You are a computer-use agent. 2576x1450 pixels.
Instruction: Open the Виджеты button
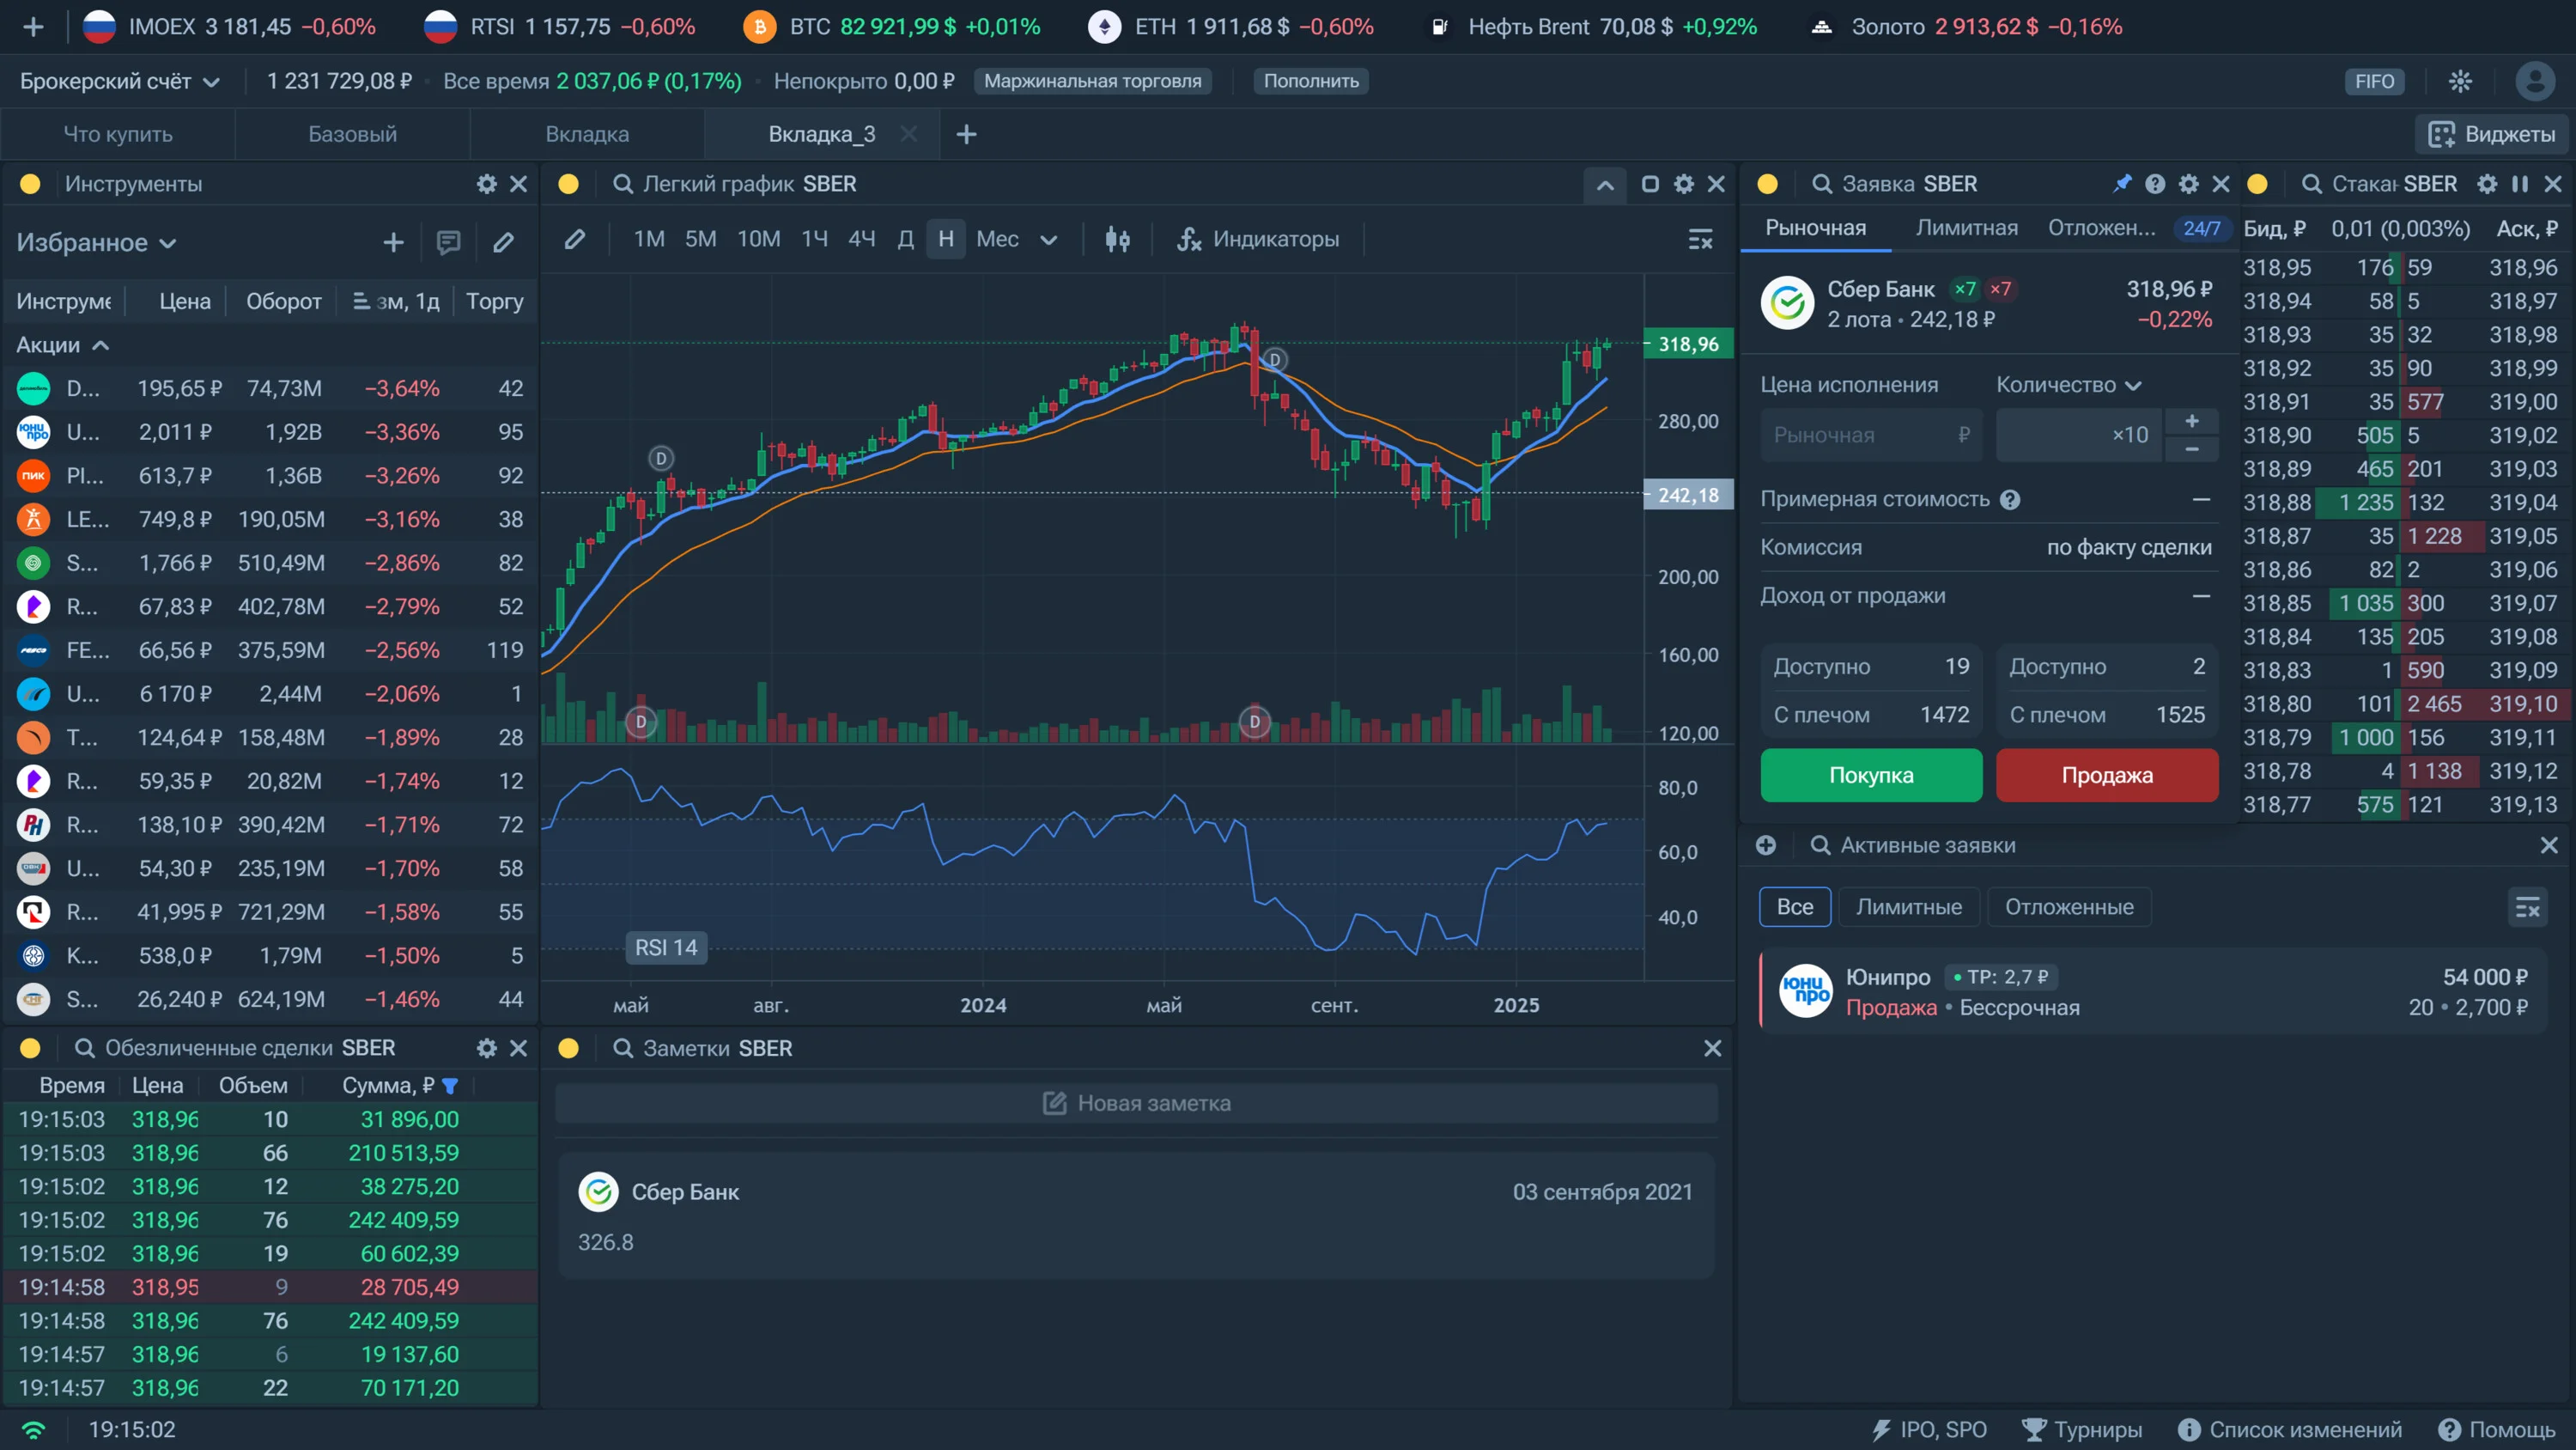point(2492,134)
